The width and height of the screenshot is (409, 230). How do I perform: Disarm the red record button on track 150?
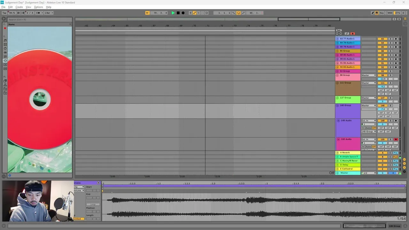click(396, 140)
